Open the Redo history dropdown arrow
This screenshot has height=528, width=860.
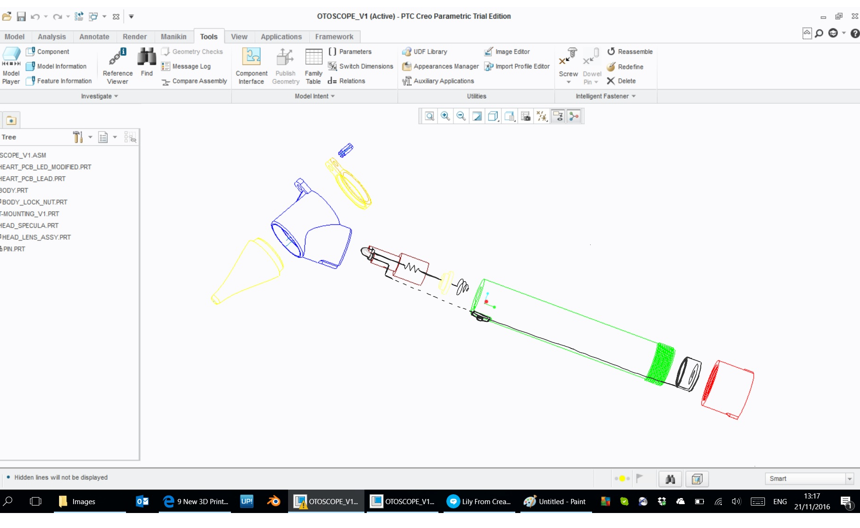pos(68,16)
